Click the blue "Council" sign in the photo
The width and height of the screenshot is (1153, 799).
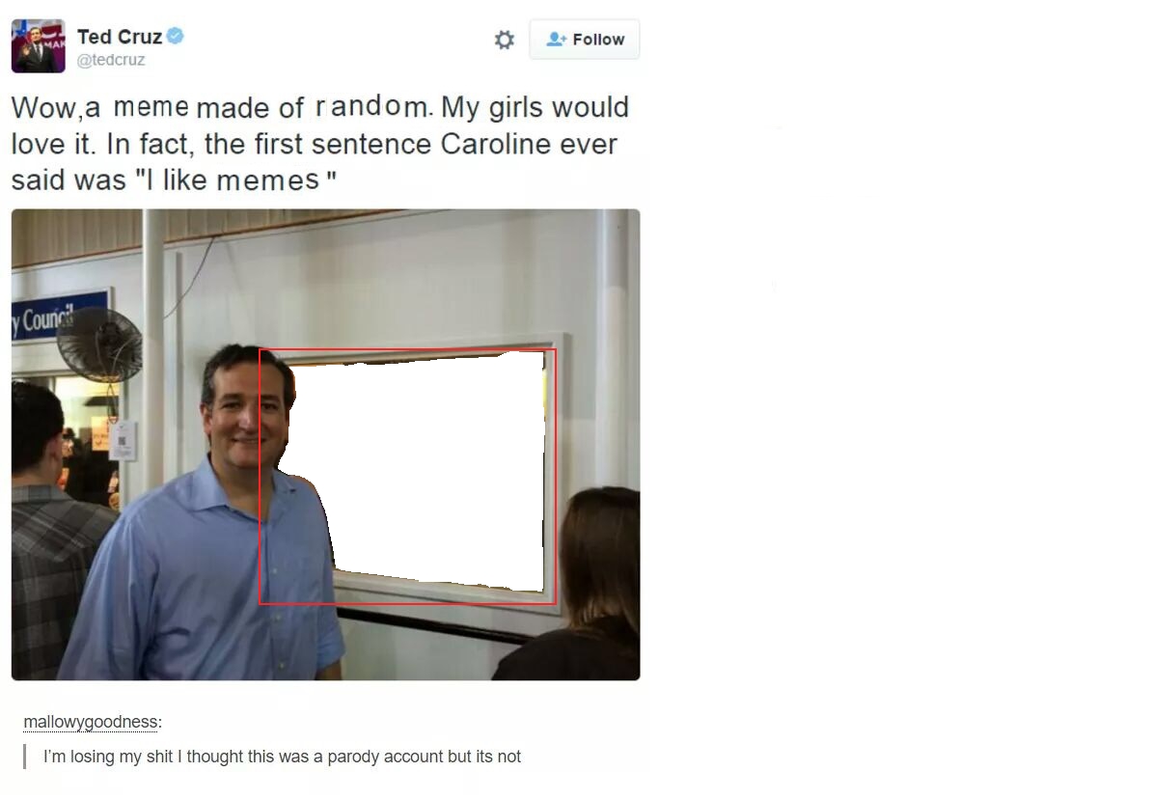[x=59, y=317]
